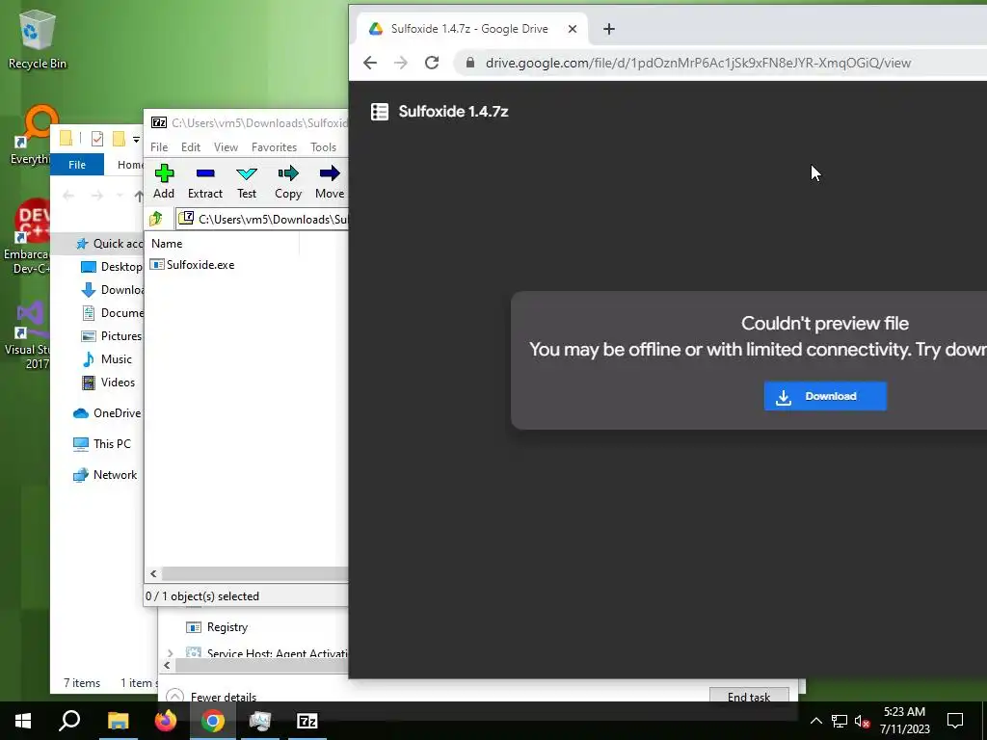The height and width of the screenshot is (740, 987).
Task: Click the Extract icon in 7-Zip
Action: coord(205,182)
